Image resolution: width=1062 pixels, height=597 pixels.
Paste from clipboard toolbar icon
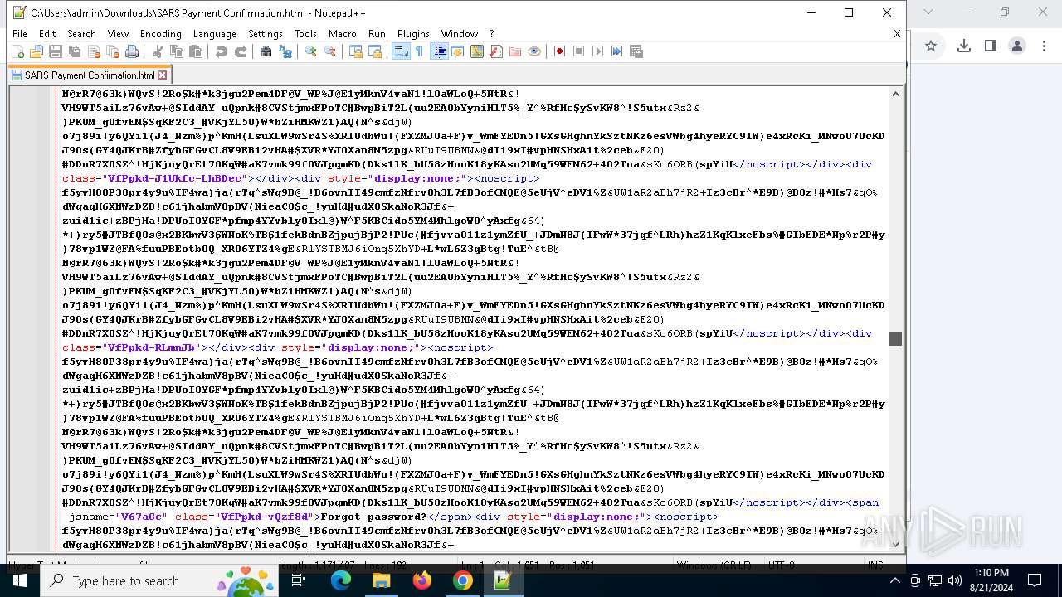click(196, 51)
